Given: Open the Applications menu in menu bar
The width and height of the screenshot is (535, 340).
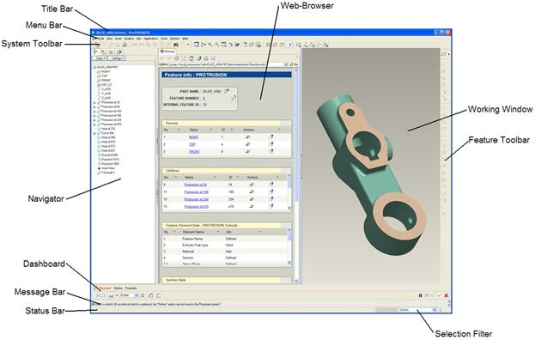Looking at the screenshot, I should point(151,39).
